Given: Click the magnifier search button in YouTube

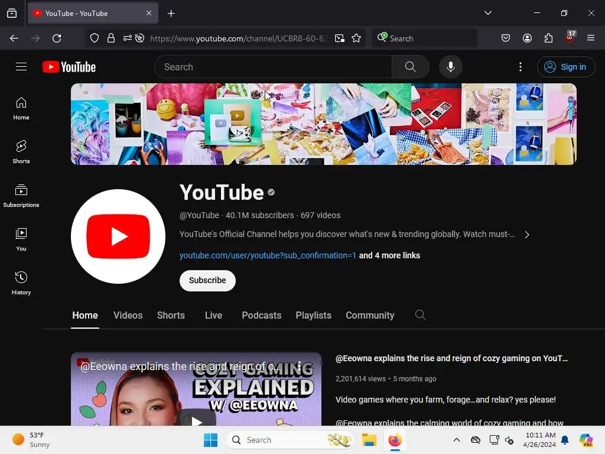Looking at the screenshot, I should pyautogui.click(x=410, y=67).
